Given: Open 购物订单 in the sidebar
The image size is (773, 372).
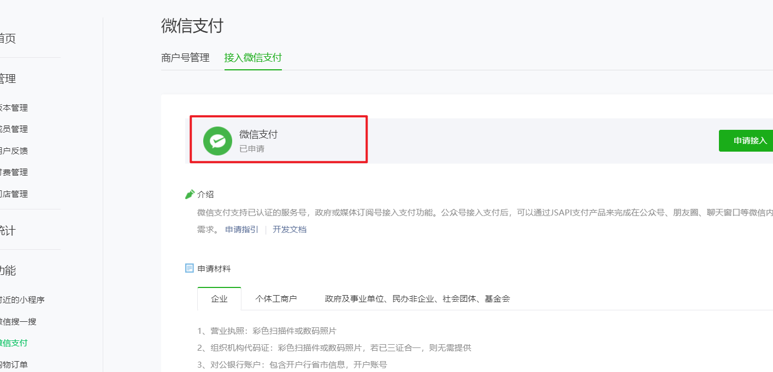Looking at the screenshot, I should (14, 365).
